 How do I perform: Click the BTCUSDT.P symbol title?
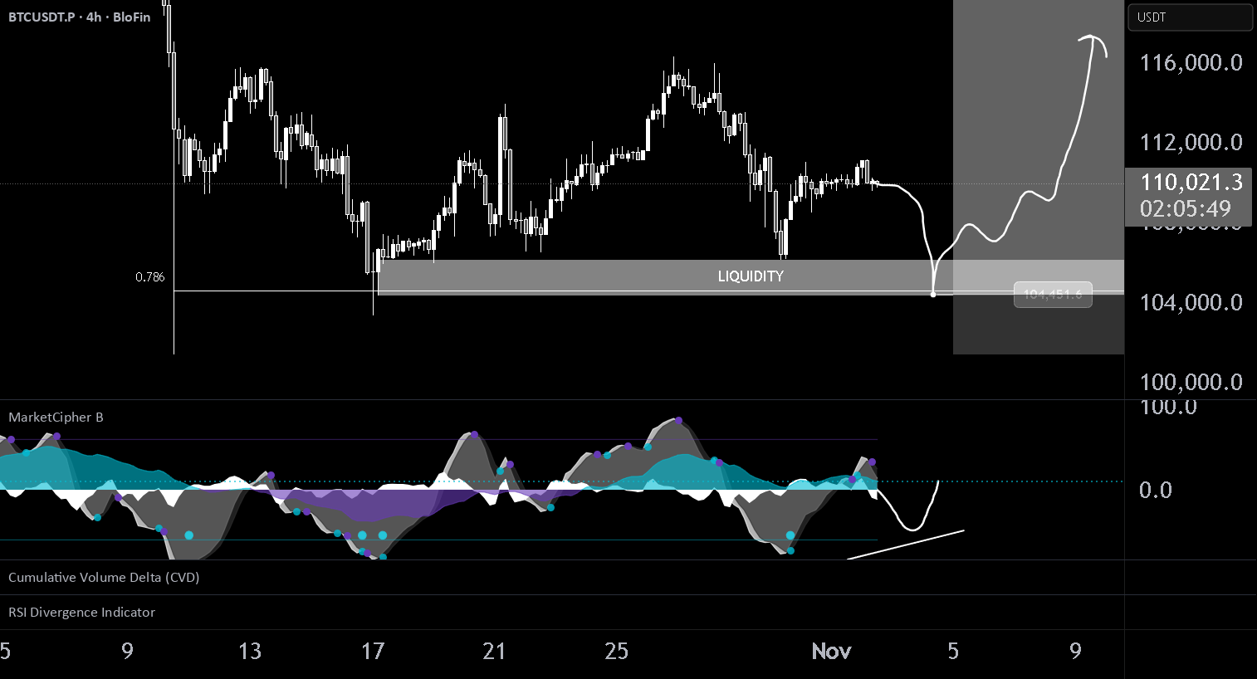click(42, 17)
